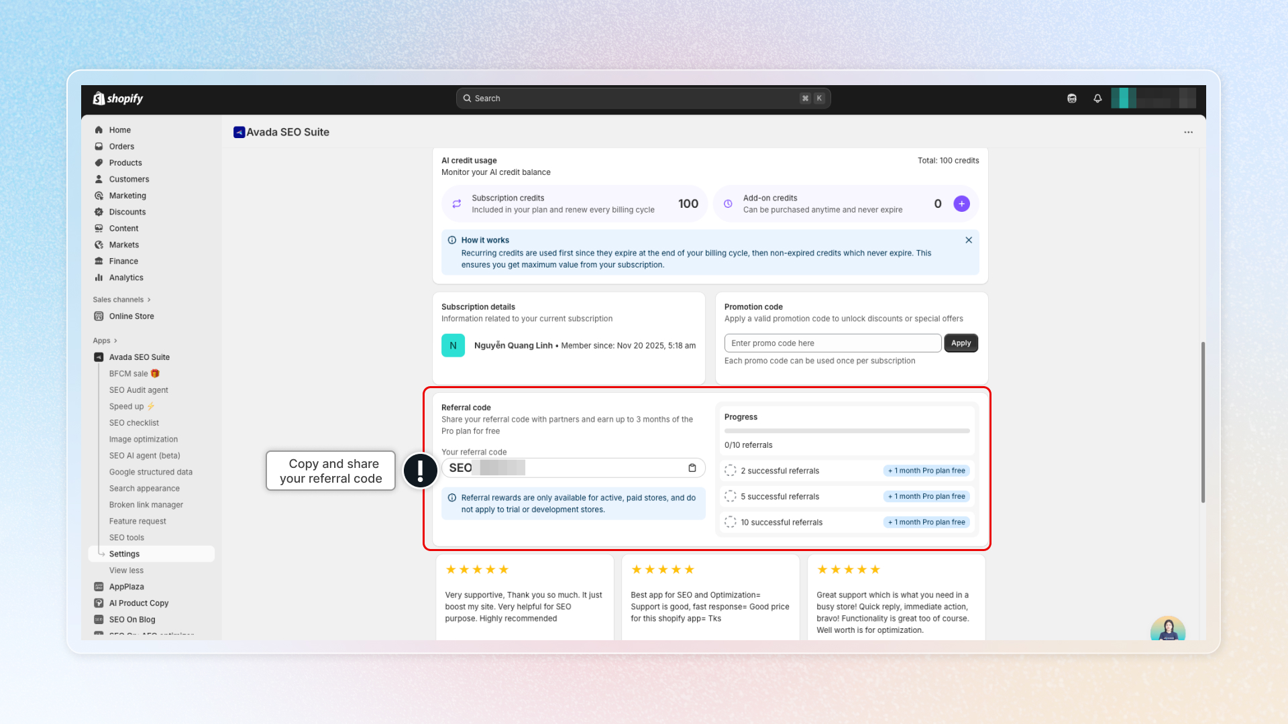
Task: Click the referral progress bar
Action: coord(847,431)
